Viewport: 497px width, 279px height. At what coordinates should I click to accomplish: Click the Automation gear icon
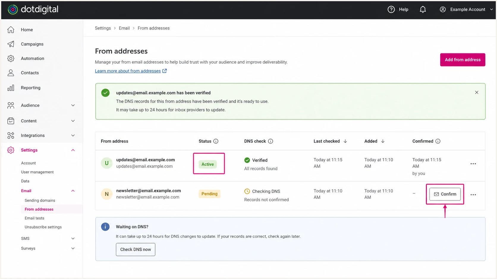click(11, 58)
